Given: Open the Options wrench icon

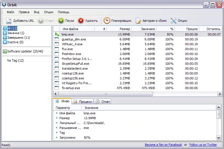Looking at the screenshot, I should (173, 21).
